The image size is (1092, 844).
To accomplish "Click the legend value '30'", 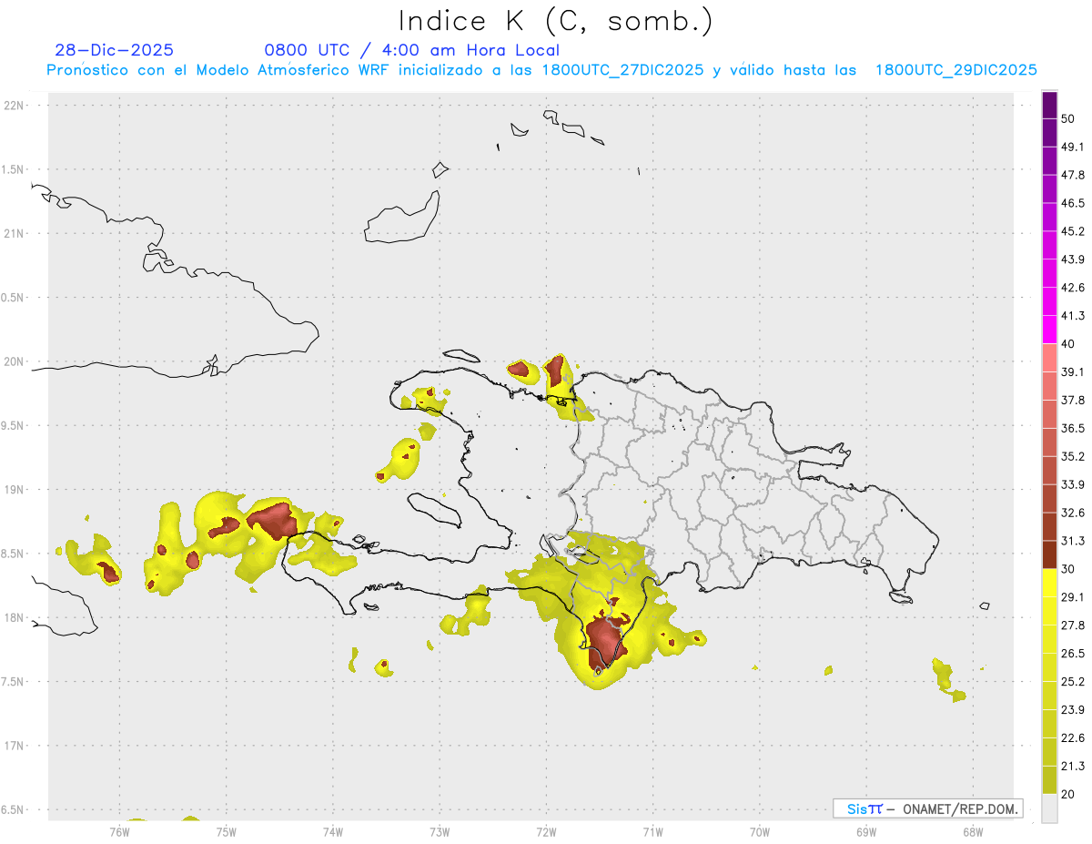I will tap(1068, 569).
